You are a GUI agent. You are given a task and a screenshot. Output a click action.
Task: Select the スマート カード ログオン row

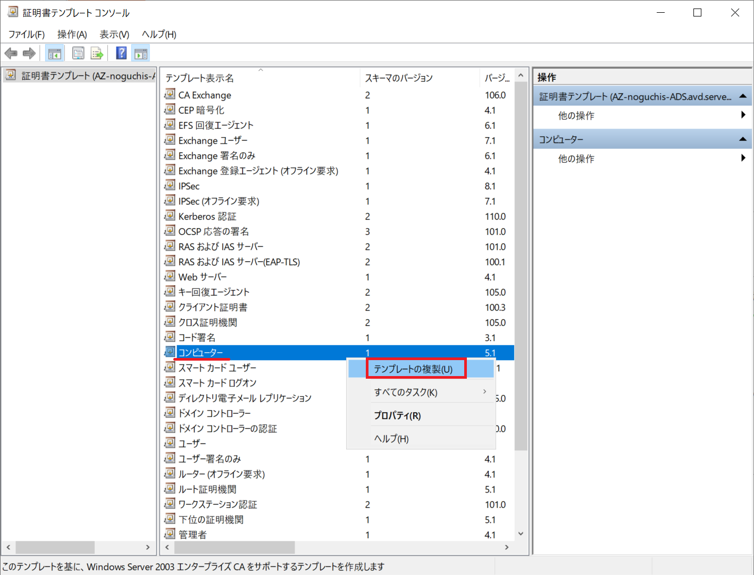254,383
